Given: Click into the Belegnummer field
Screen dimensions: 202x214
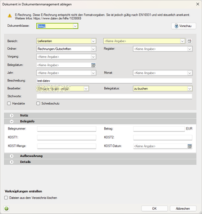Looking at the screenshot, I should [x=67, y=129].
